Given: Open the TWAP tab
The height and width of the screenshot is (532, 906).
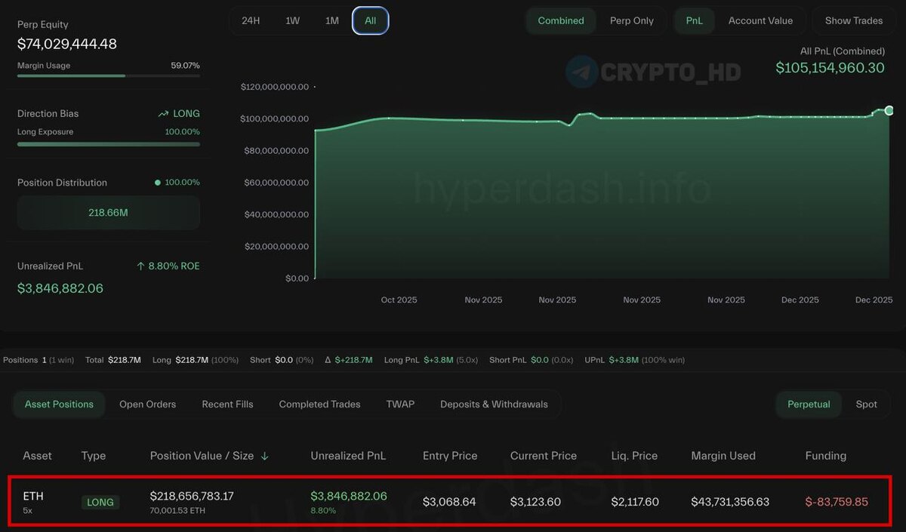Looking at the screenshot, I should (400, 404).
